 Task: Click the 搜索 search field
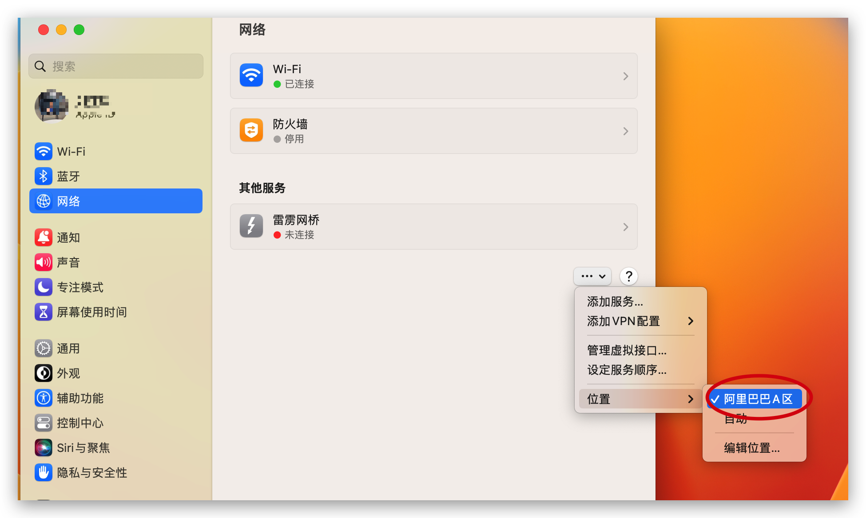116,67
